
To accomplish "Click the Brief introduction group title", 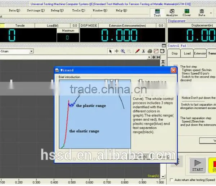I will pyautogui.click(x=69, y=77).
